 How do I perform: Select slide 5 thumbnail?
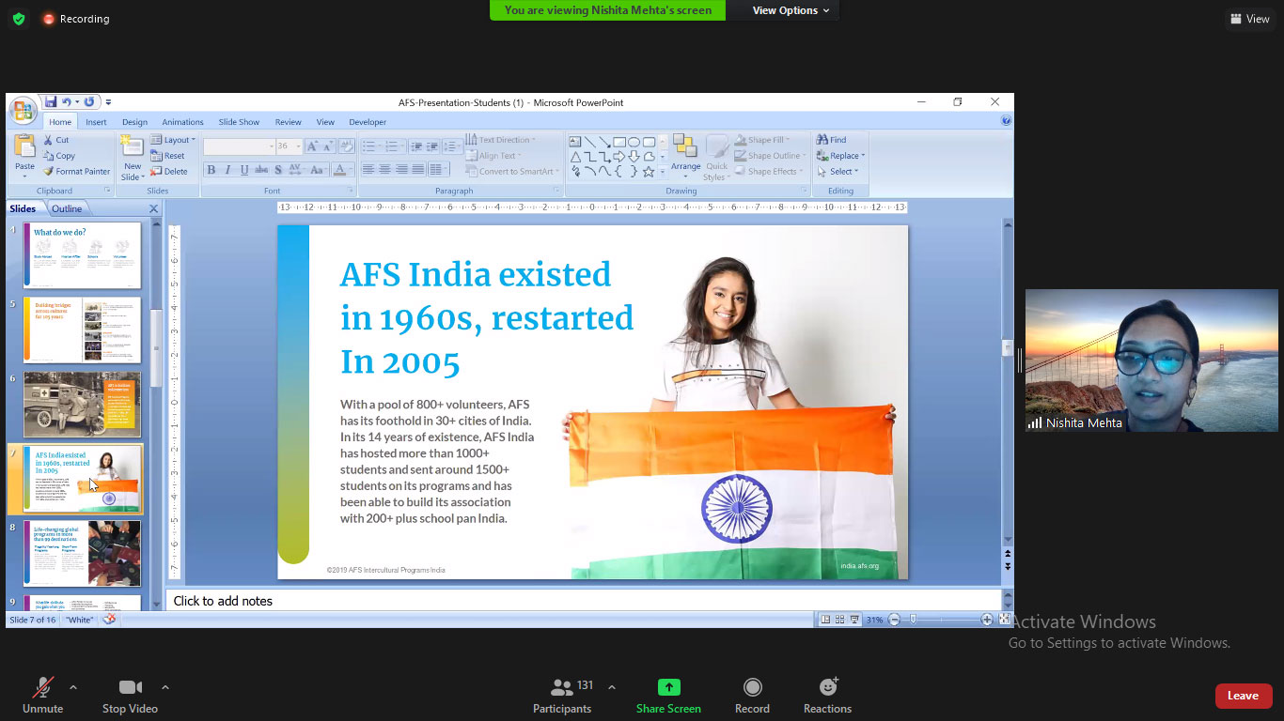click(x=82, y=330)
